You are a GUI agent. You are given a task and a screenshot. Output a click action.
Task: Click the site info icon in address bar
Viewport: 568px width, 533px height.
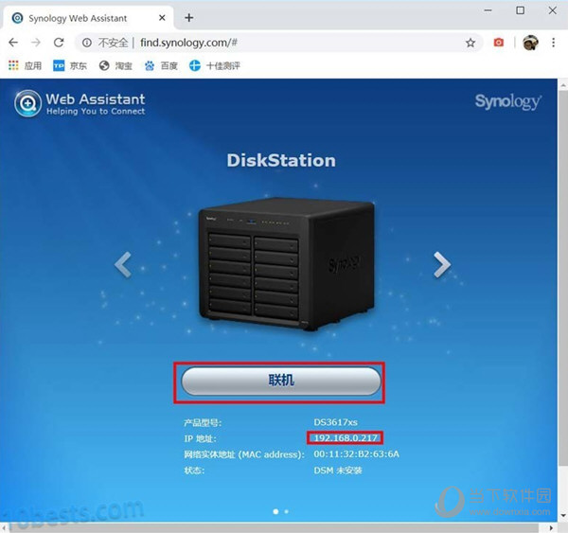click(86, 43)
